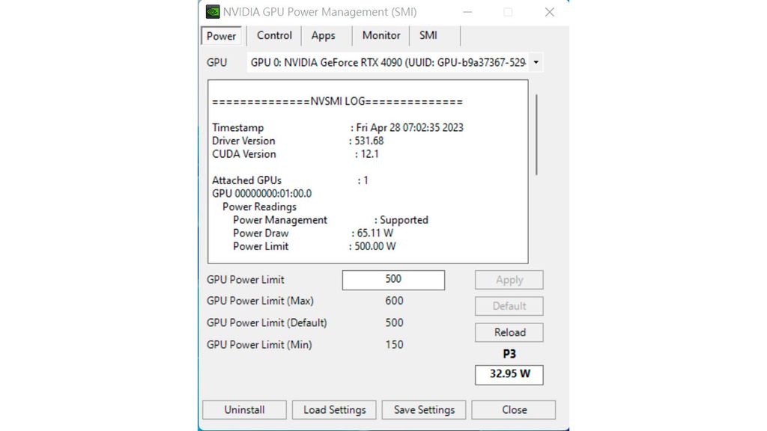Open the Monitor tab
Image resolution: width=767 pixels, height=431 pixels.
[x=381, y=35]
